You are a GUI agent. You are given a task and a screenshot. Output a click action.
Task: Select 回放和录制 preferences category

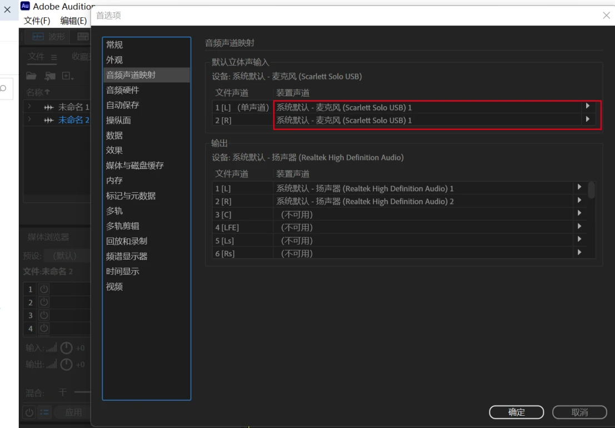[x=147, y=241]
